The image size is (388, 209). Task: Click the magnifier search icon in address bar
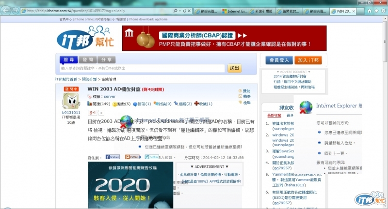(176, 11)
